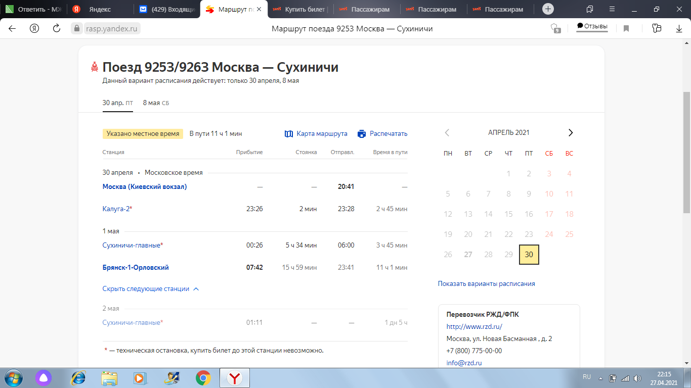Click the Отзывы feedback button
This screenshot has width=691, height=388.
pos(592,27)
